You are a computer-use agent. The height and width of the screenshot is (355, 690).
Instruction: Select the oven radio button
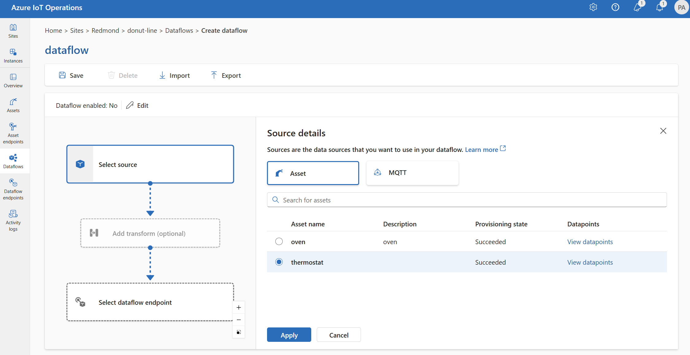[x=278, y=241]
